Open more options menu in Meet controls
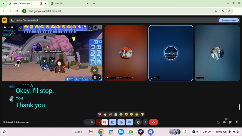 (x=145, y=122)
